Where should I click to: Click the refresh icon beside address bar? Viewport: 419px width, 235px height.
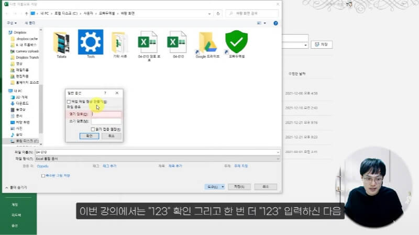[x=218, y=14]
